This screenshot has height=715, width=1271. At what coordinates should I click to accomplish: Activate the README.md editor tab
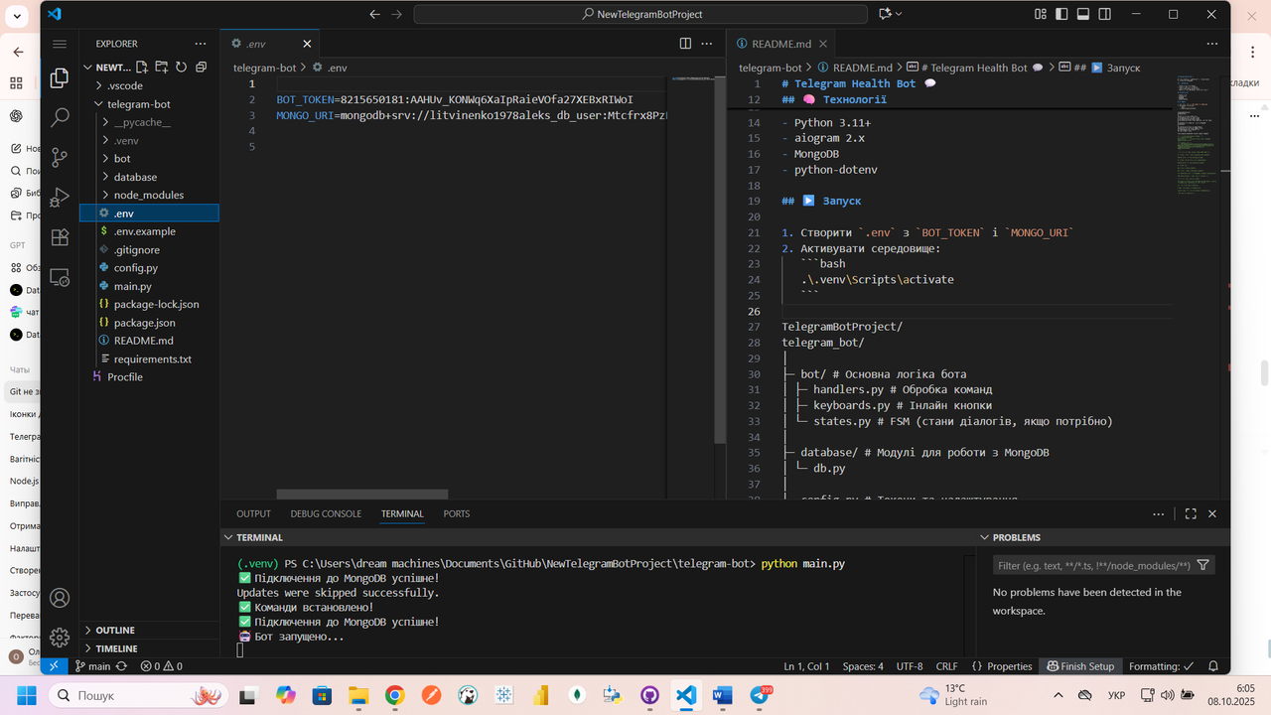[781, 44]
